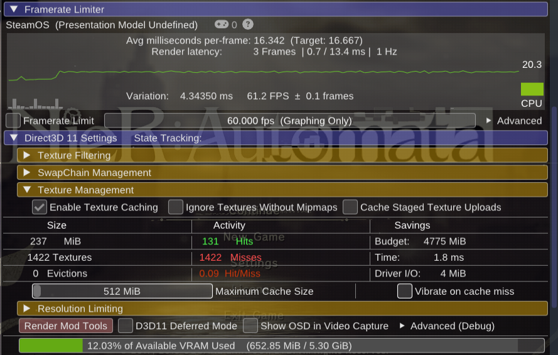Click the vertical scrollbar on the right
Image resolution: width=558 pixels, height=355 pixels.
[x=554, y=207]
